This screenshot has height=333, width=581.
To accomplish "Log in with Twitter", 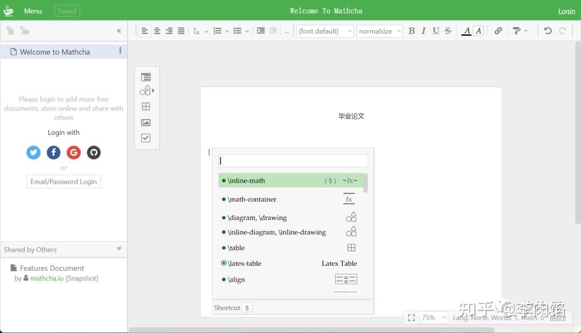I will click(x=33, y=153).
